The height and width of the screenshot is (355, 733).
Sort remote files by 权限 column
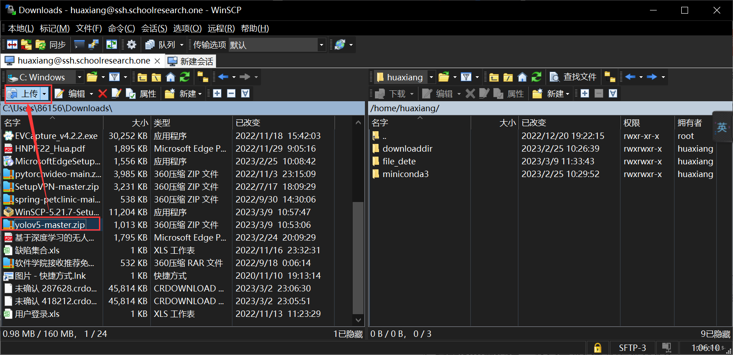pos(647,123)
